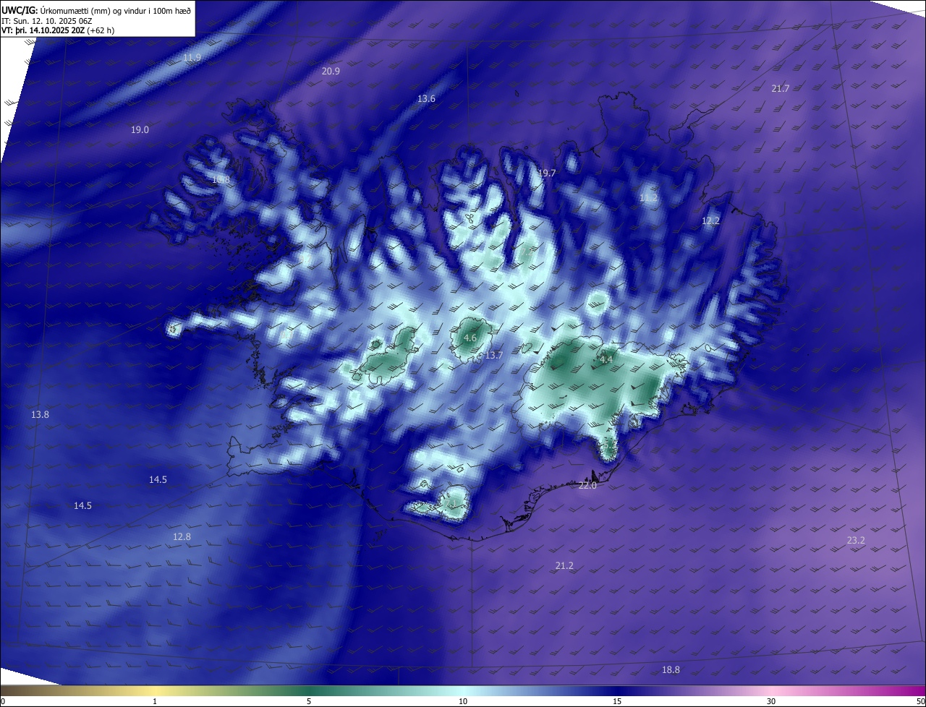Viewport: 926px width, 707px height.
Task: Click the 4.6 value on the glacier
Action: coord(470,338)
